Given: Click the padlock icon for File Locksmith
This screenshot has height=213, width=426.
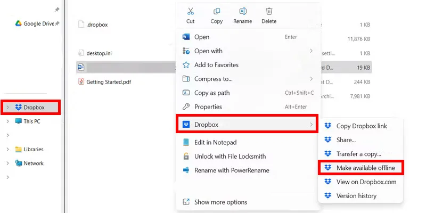Looking at the screenshot, I should [186, 156].
